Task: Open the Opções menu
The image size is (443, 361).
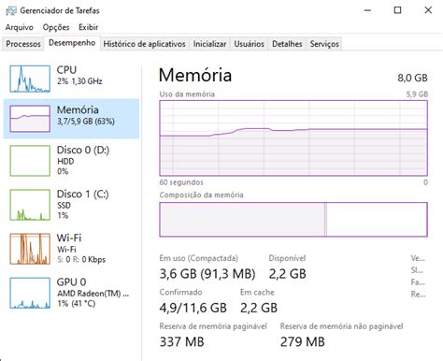Action: click(x=56, y=27)
